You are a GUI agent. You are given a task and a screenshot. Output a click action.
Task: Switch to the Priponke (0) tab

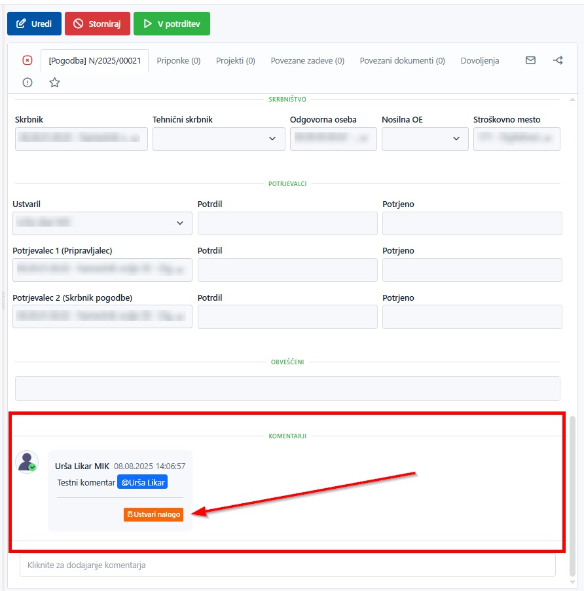[x=178, y=60]
